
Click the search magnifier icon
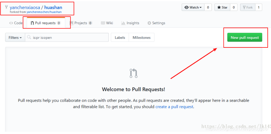click(29, 37)
